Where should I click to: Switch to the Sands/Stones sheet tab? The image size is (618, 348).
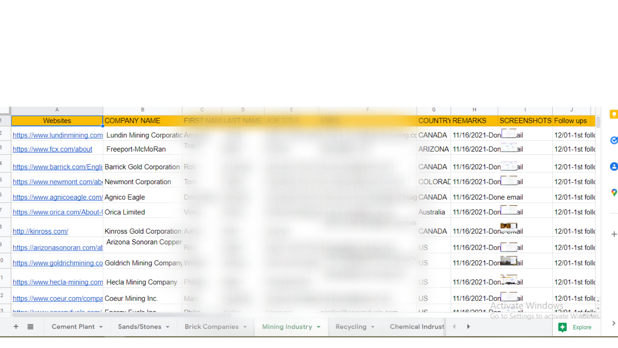coord(139,327)
